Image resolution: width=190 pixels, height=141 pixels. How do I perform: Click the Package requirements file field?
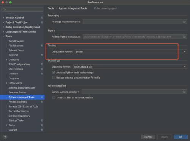pyautogui.click(x=135, y=22)
